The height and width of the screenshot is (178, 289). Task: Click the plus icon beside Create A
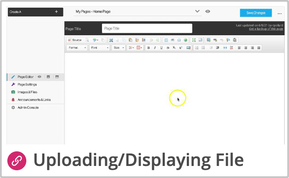[x=56, y=12]
